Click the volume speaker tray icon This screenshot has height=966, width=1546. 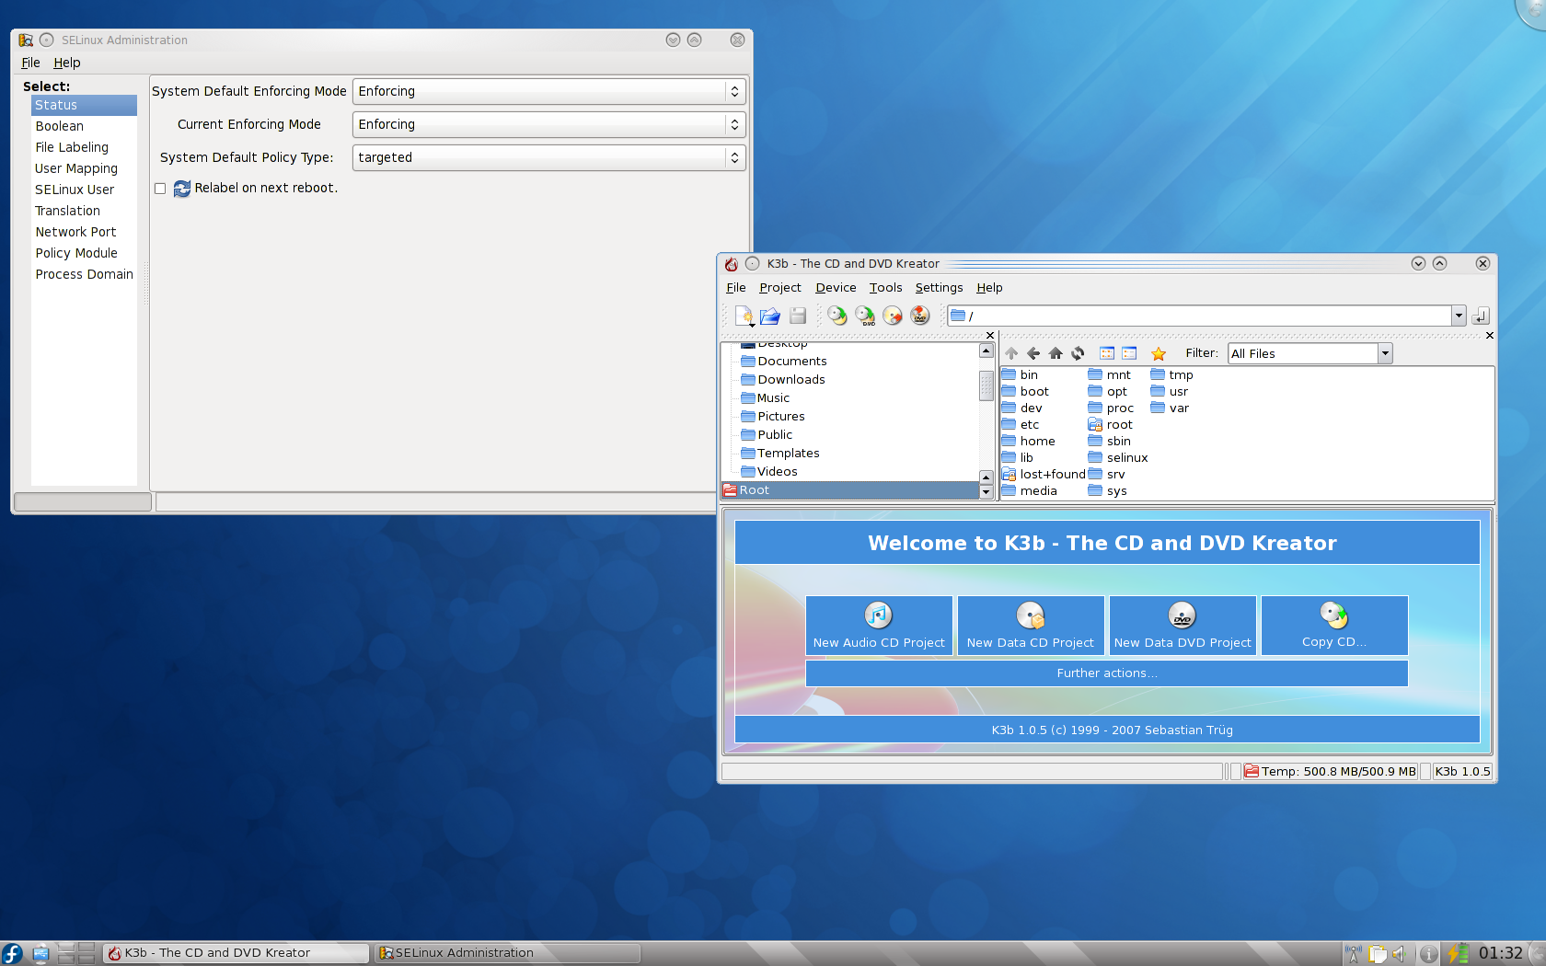click(1400, 953)
